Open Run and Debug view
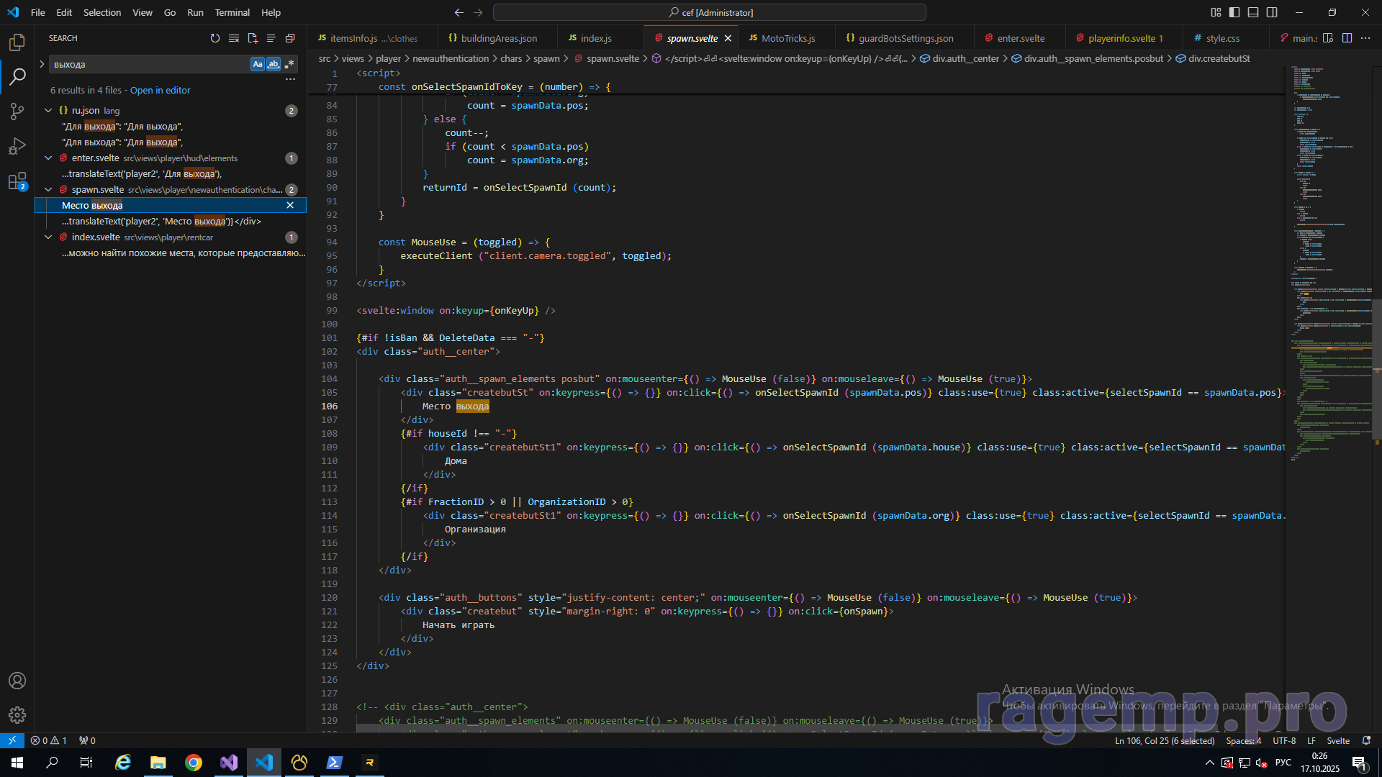 coord(17,146)
